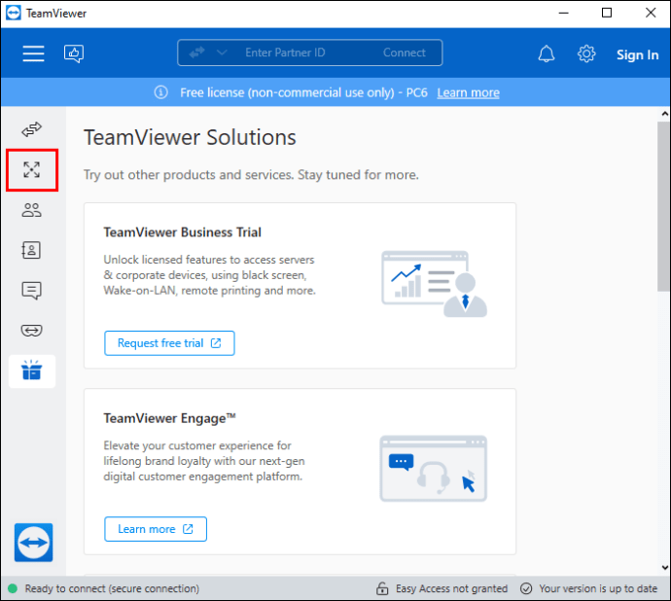Open the notifications bell
The image size is (671, 601).
pos(547,54)
